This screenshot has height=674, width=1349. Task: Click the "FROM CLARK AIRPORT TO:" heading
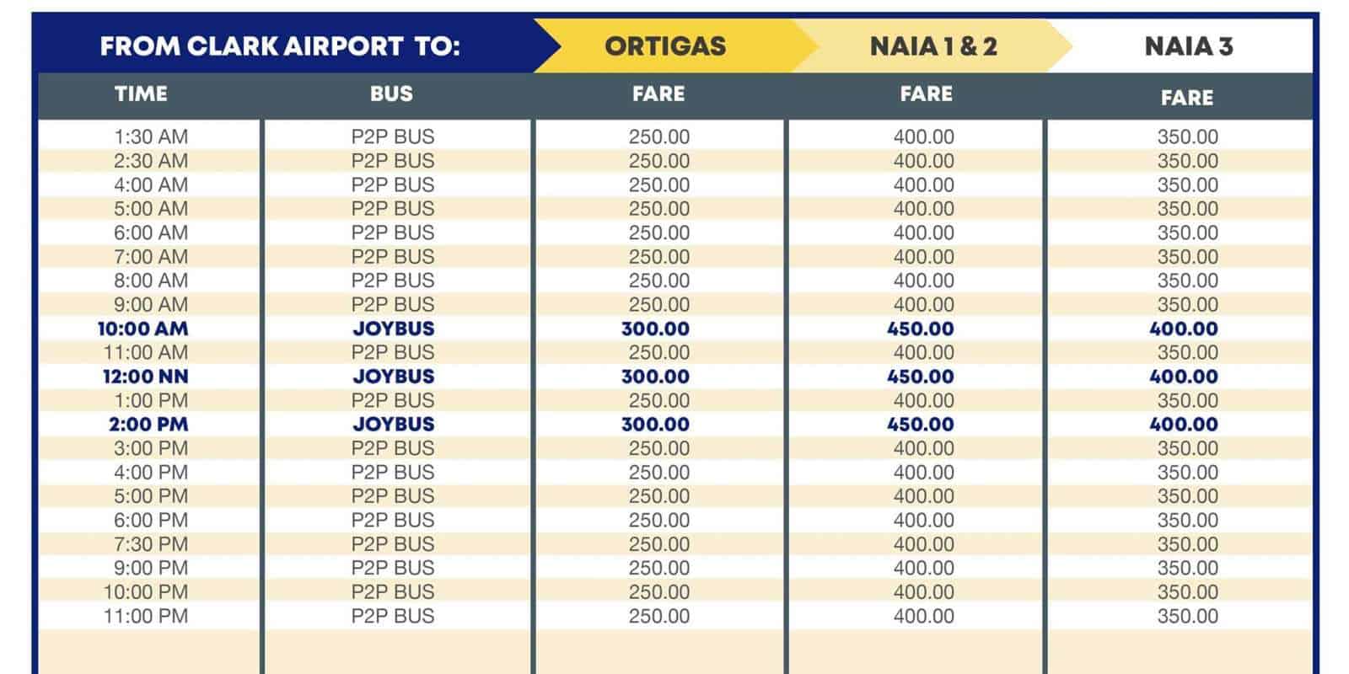pyautogui.click(x=280, y=45)
